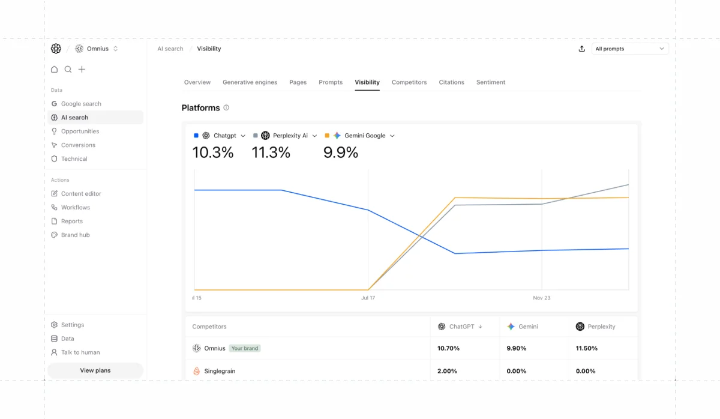Open the All prompts dropdown
The image size is (720, 419).
point(630,49)
